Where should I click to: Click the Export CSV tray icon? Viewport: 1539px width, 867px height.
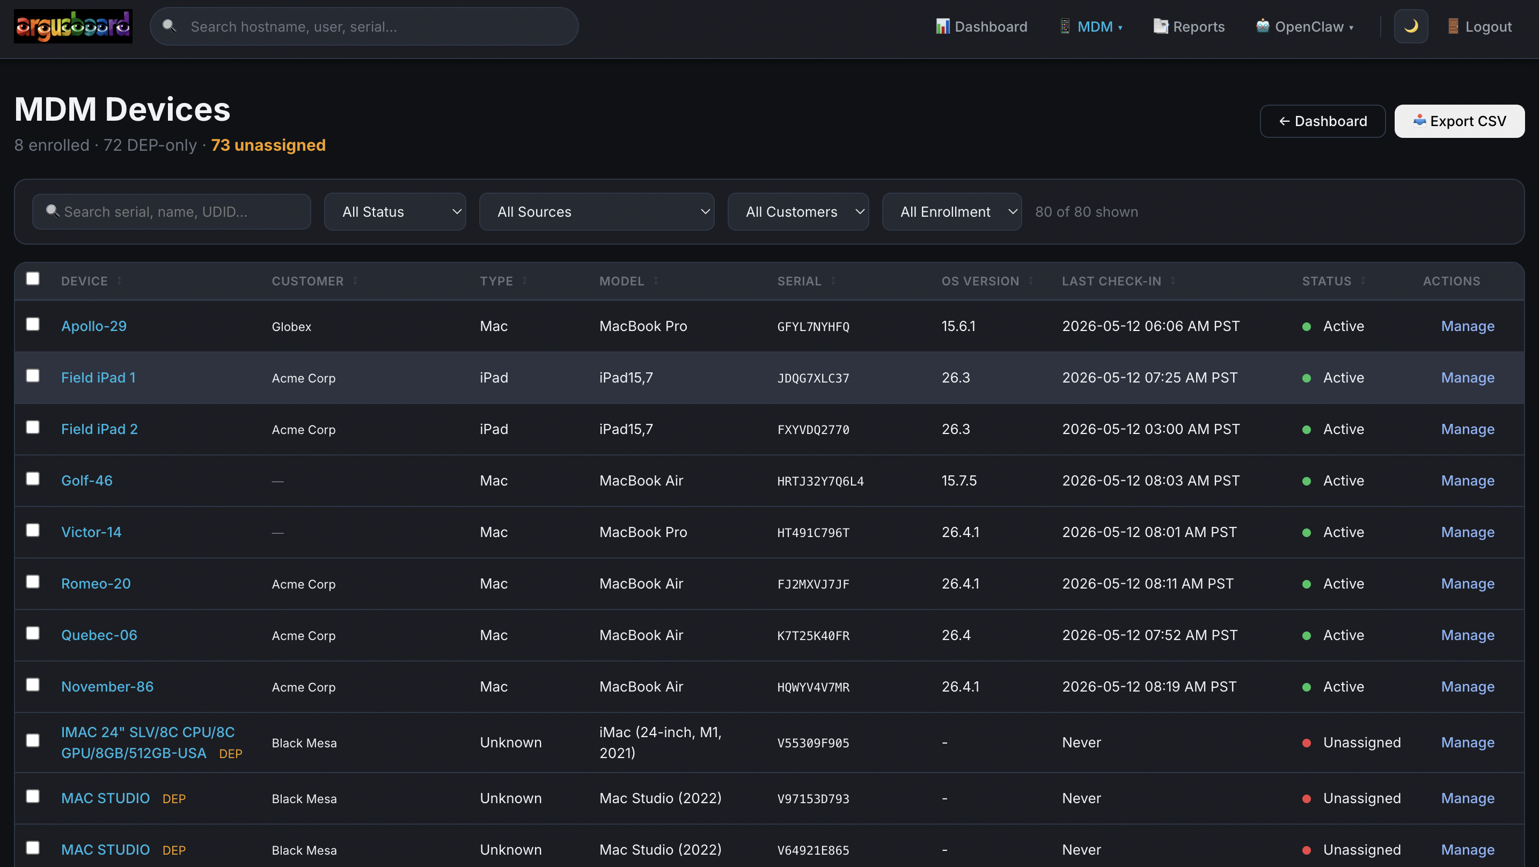pyautogui.click(x=1419, y=121)
